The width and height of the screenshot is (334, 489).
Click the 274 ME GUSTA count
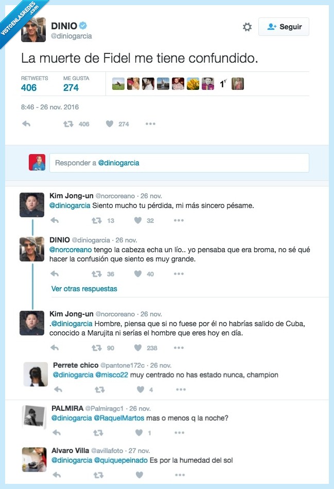(71, 88)
